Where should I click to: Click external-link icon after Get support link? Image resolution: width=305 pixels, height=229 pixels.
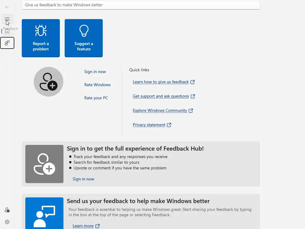(193, 96)
